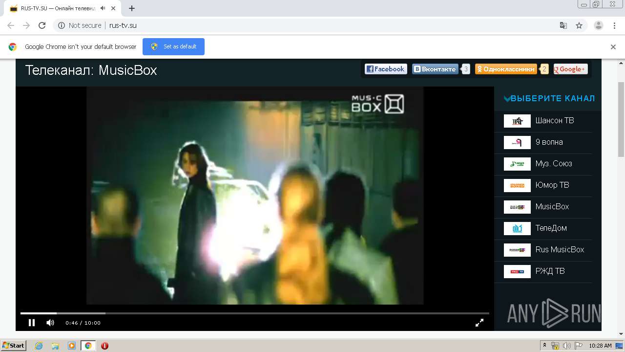Show hidden system tray icons
Screen dimensions: 625x352
(x=544, y=346)
